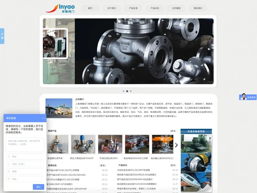Click the 完善的检测系统 header banner
257x193 pixels.
196,131
